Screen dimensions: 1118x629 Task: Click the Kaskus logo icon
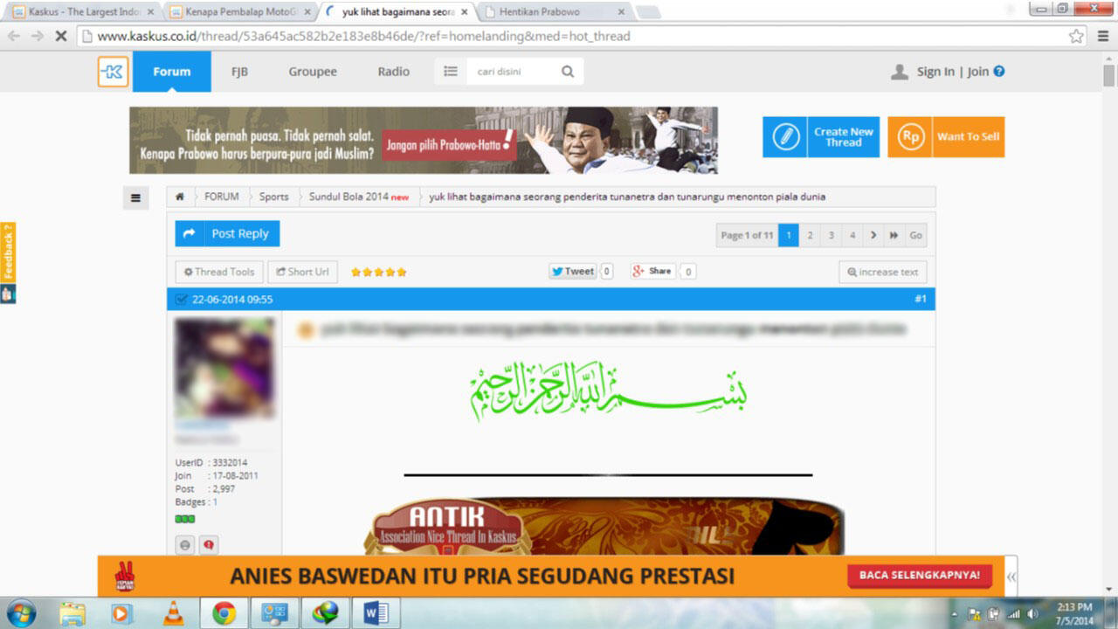coord(113,72)
